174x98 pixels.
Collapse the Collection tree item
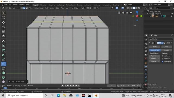click(x=148, y=14)
